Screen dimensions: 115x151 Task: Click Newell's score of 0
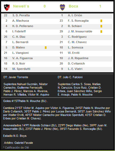pyautogui.click(x=45, y=6)
